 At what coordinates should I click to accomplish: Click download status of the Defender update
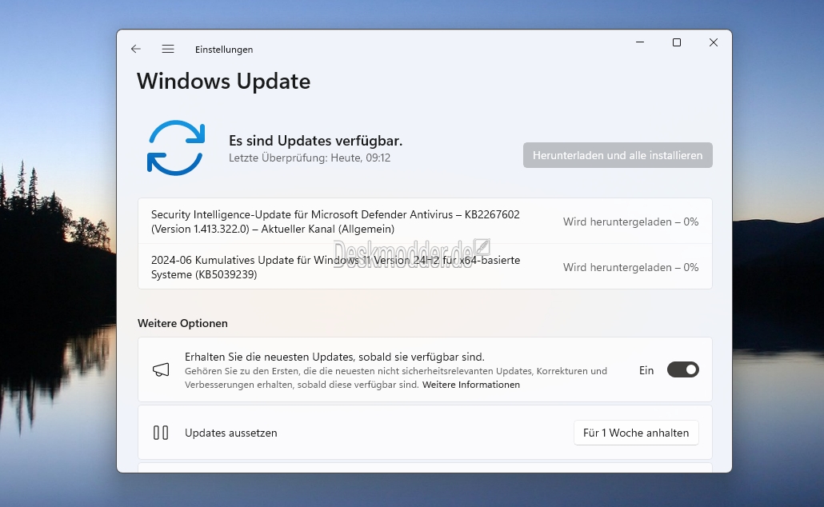[x=630, y=222]
